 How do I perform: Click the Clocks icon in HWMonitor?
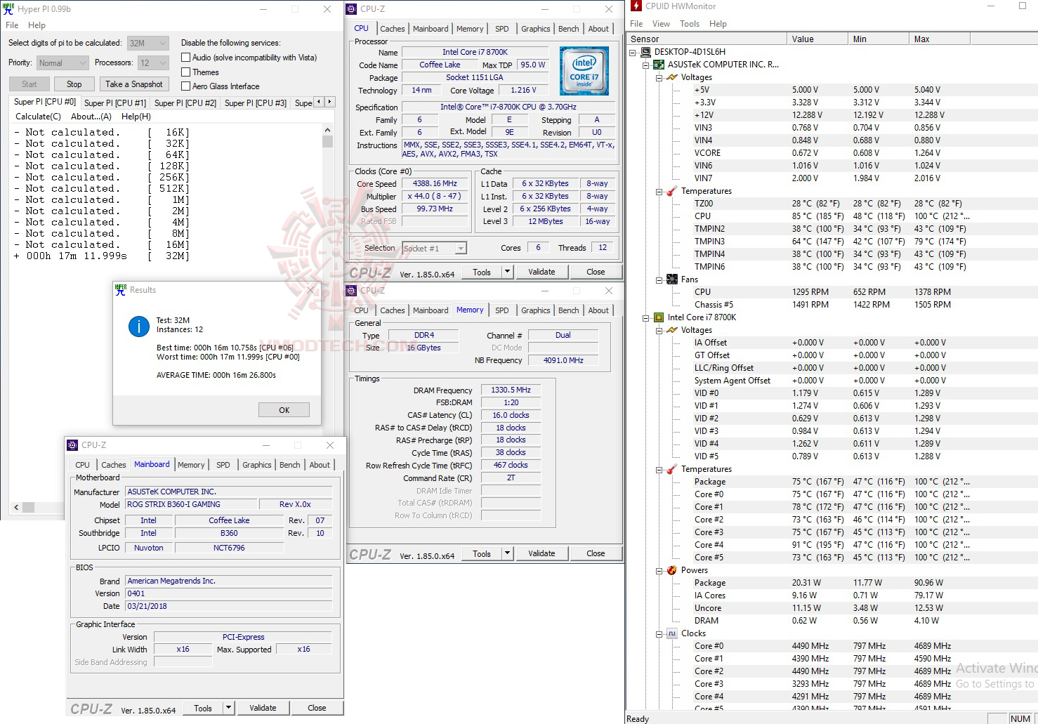(672, 633)
